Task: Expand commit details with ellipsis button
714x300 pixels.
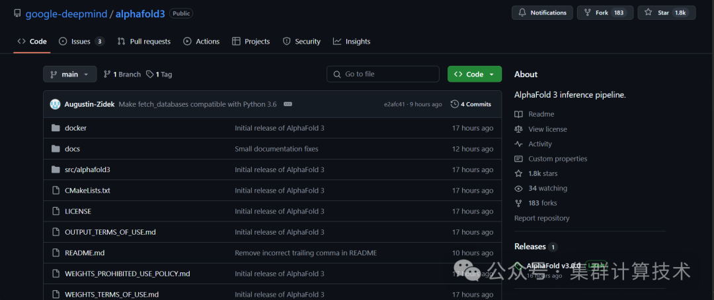Action: [288, 104]
